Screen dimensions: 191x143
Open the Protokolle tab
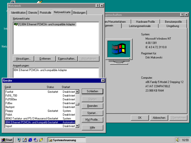pyautogui.click(x=45, y=13)
